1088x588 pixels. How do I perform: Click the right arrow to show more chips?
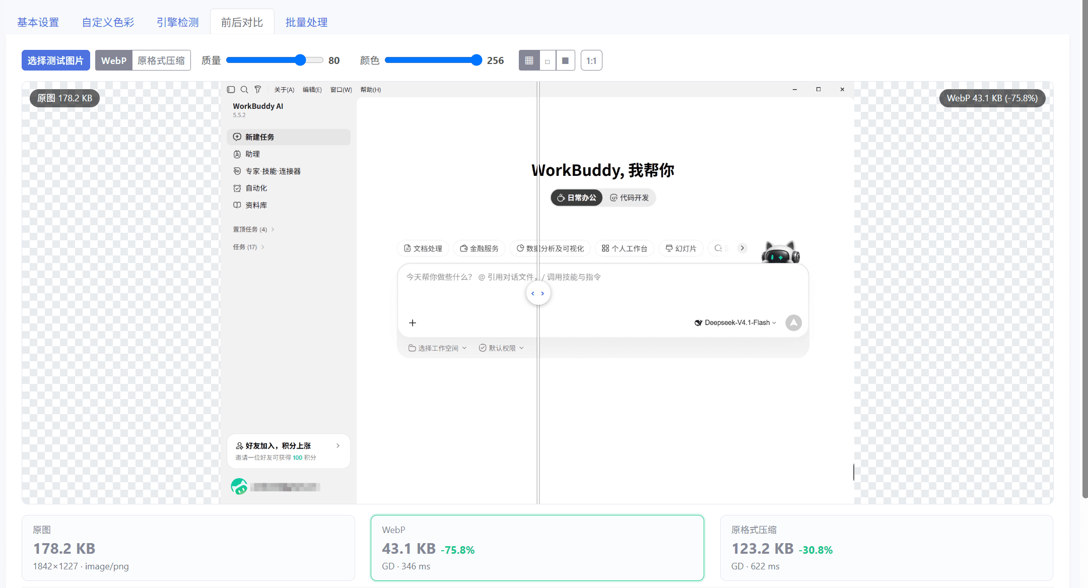coord(742,248)
